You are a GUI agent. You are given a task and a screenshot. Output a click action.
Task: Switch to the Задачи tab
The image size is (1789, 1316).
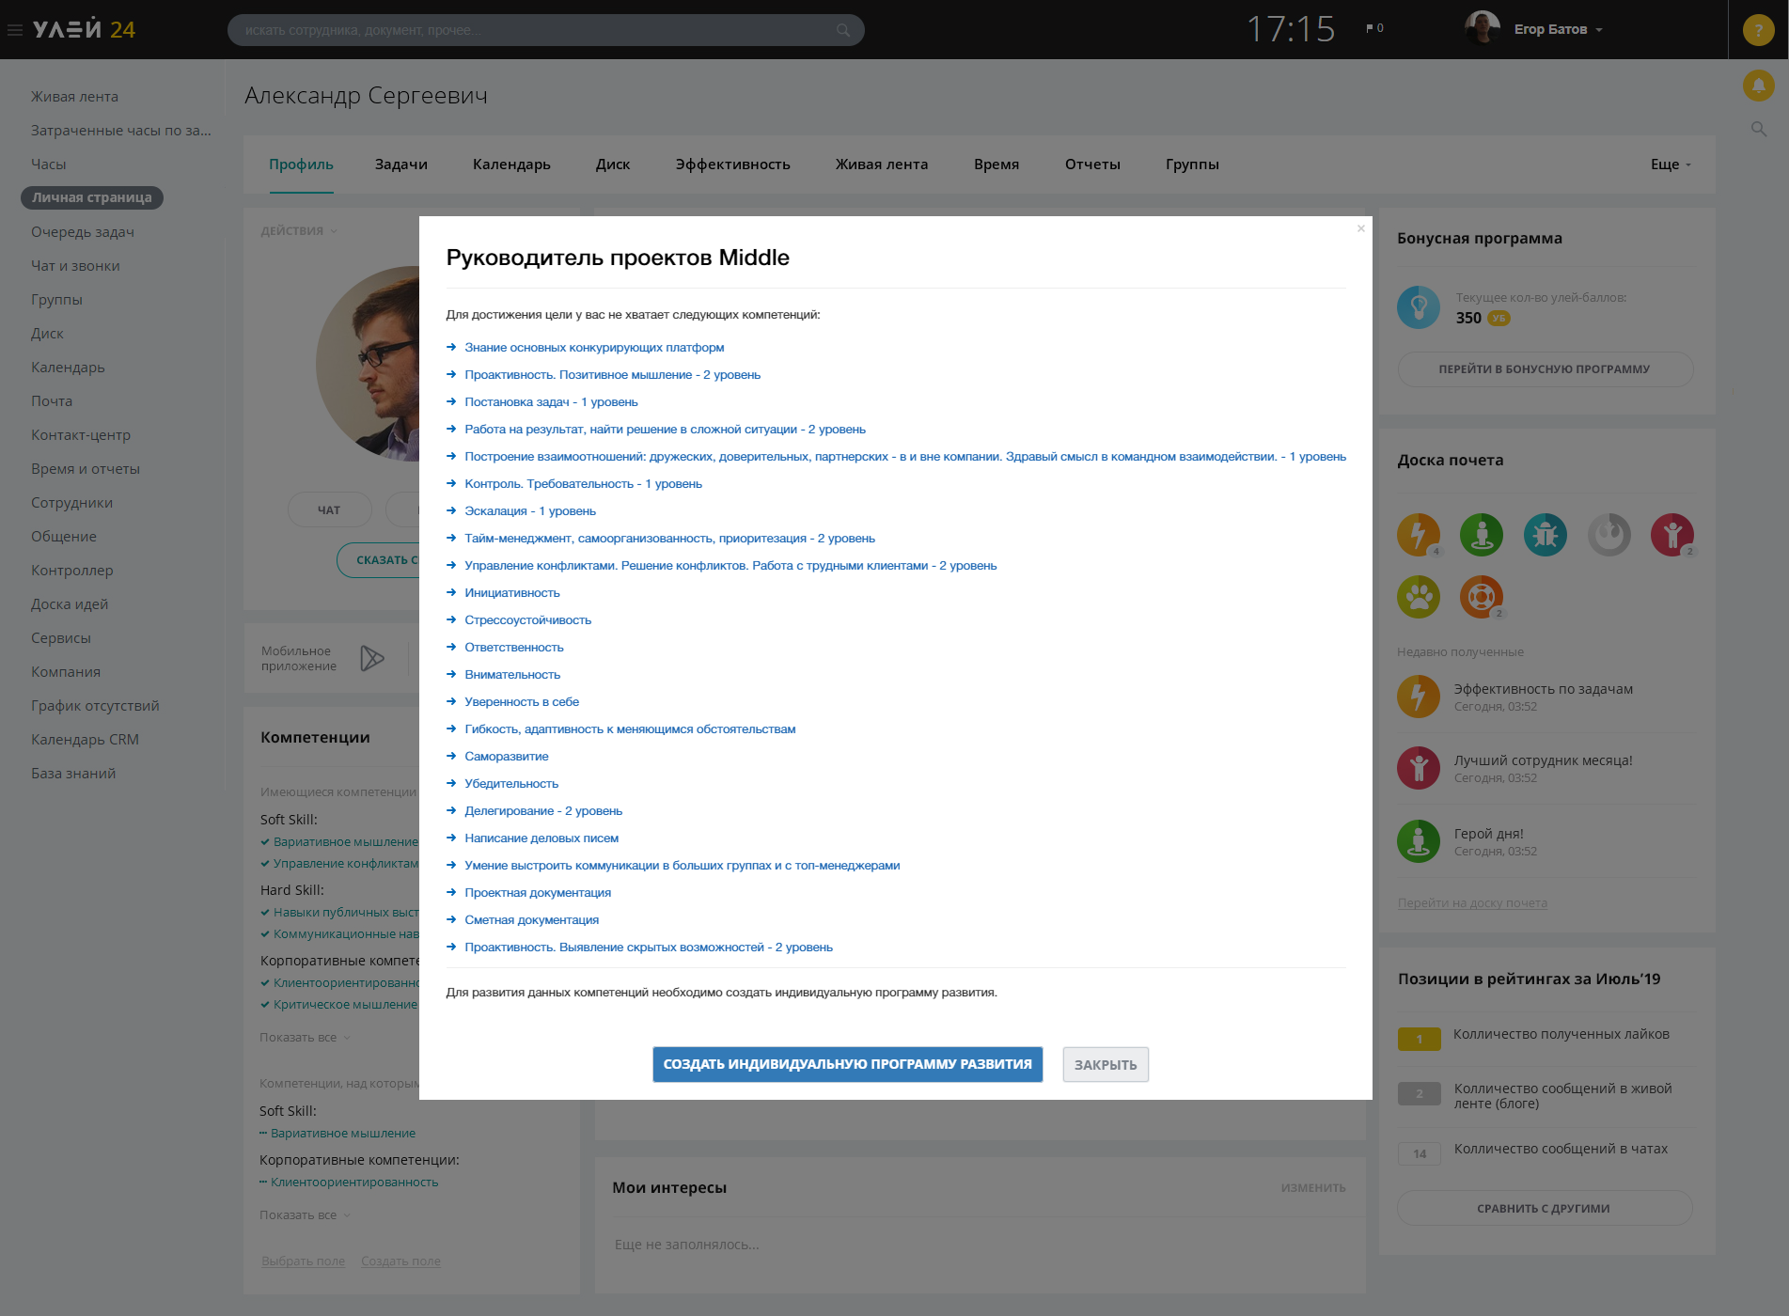point(400,164)
